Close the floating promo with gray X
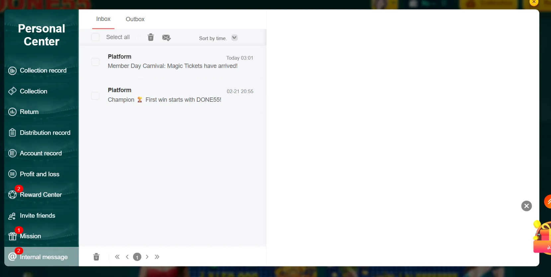 coord(526,206)
